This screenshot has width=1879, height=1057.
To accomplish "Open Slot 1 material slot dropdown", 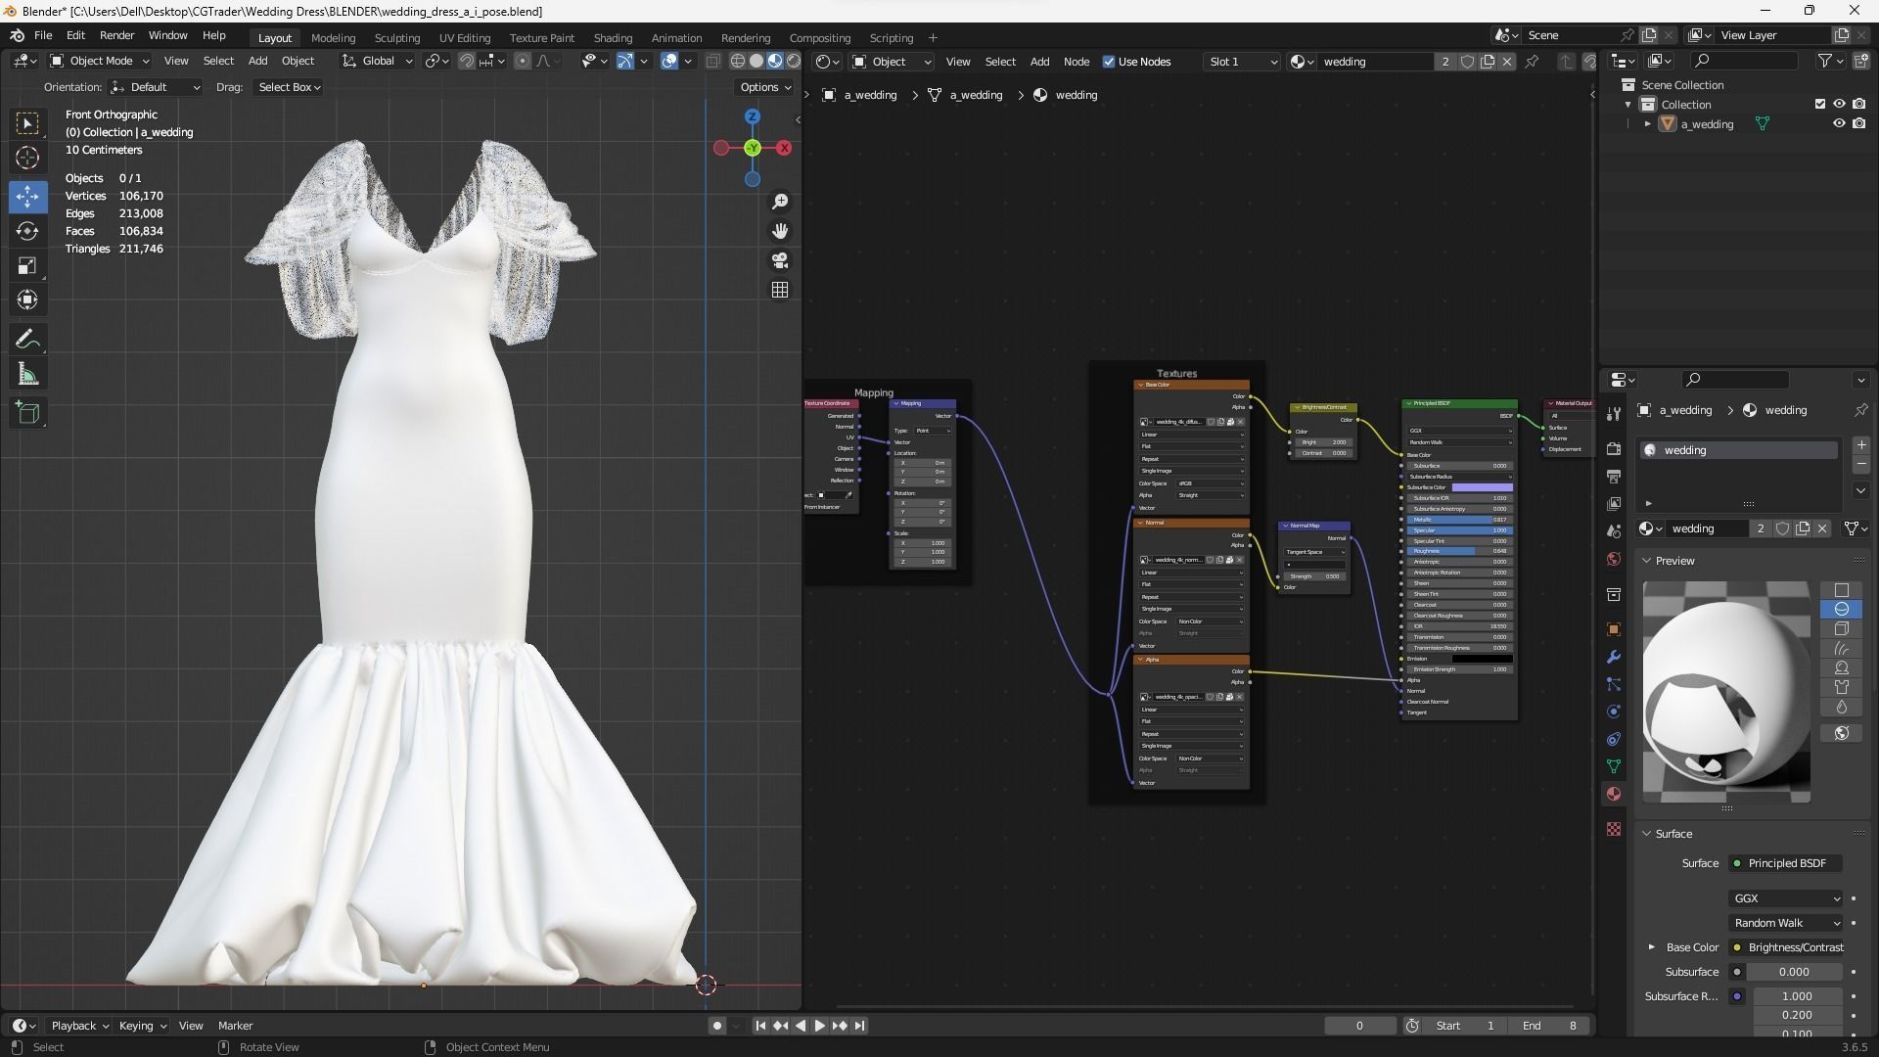I will (x=1242, y=62).
